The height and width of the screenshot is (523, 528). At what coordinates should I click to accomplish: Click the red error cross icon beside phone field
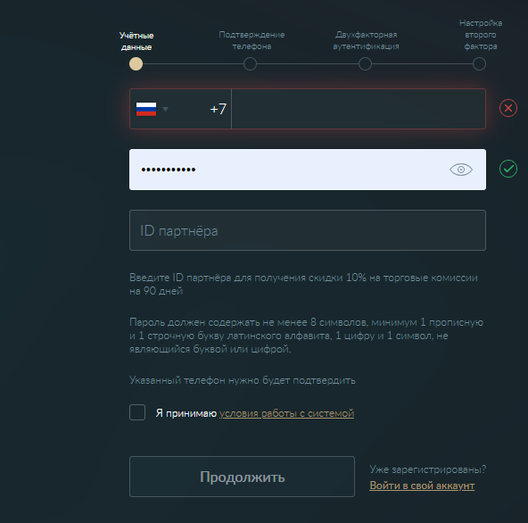tap(508, 108)
